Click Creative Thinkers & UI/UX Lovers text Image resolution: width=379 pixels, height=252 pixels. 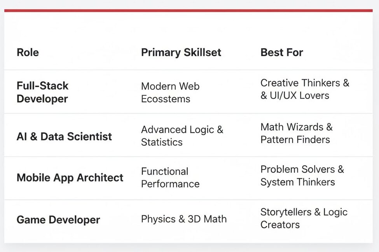(305, 89)
